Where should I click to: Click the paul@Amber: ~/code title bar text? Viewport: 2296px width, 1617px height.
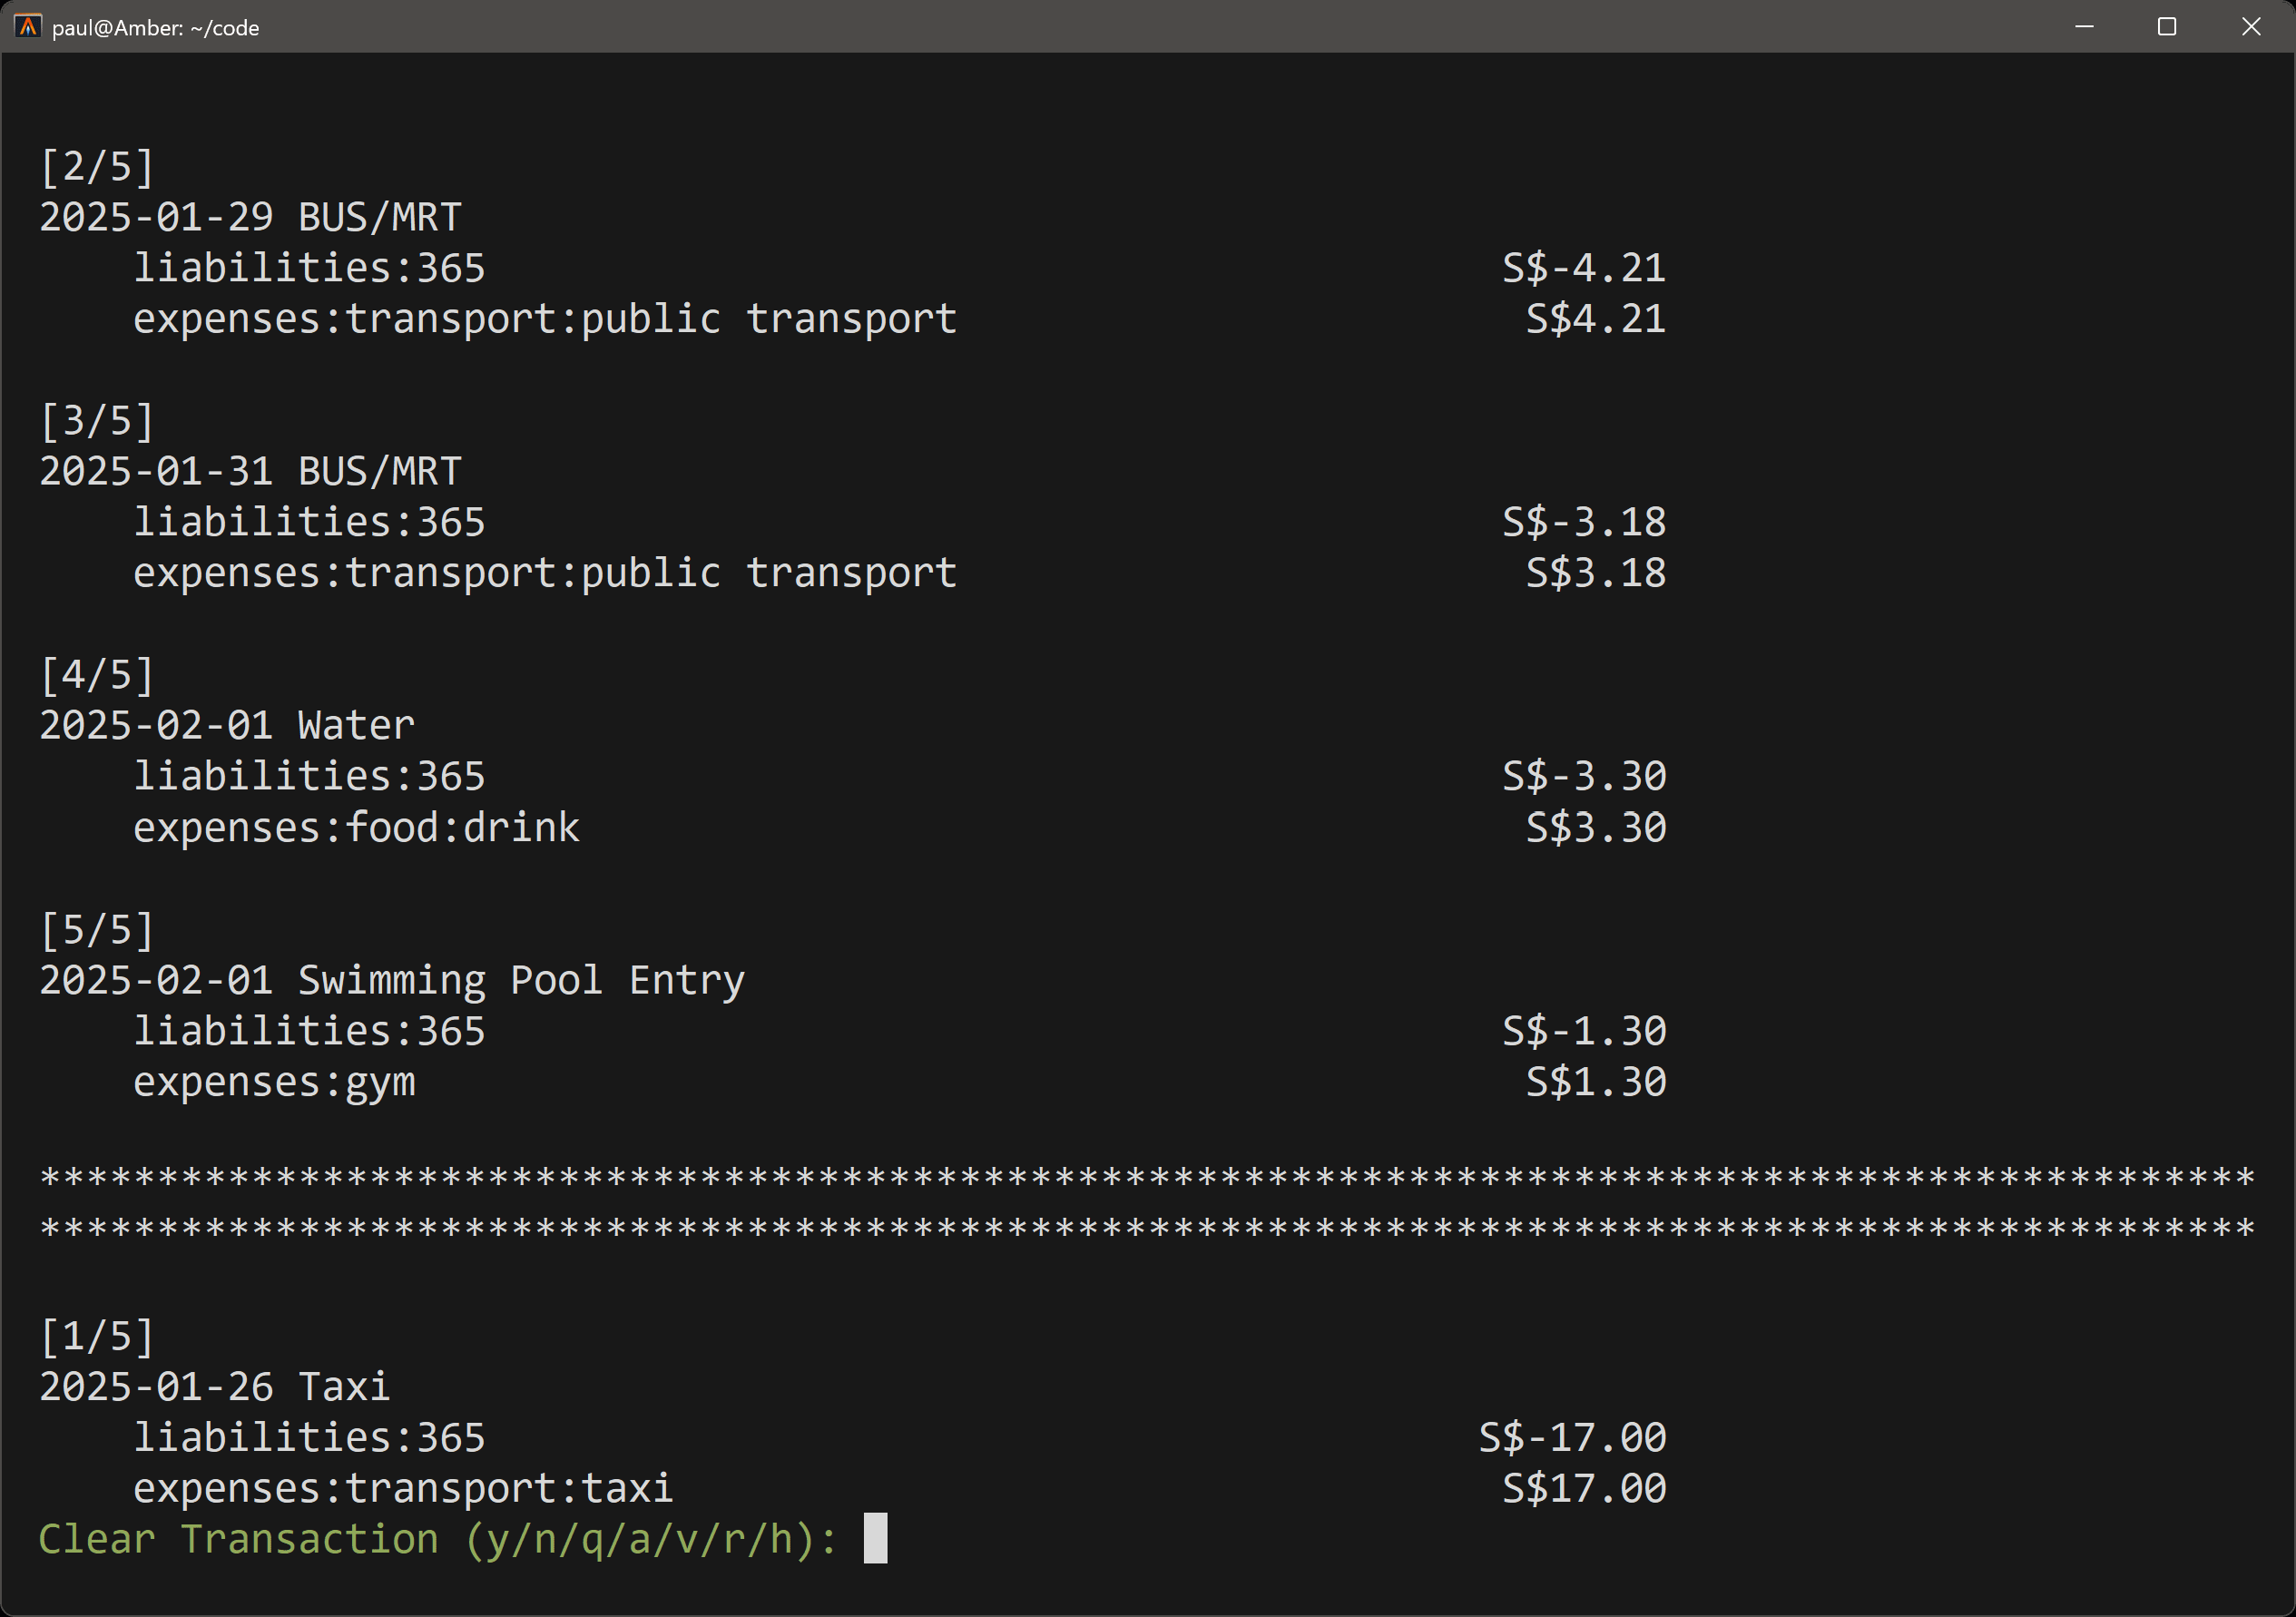(156, 27)
